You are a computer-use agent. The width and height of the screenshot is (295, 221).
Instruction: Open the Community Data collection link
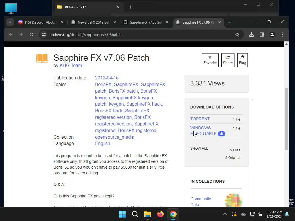pyautogui.click(x=201, y=202)
